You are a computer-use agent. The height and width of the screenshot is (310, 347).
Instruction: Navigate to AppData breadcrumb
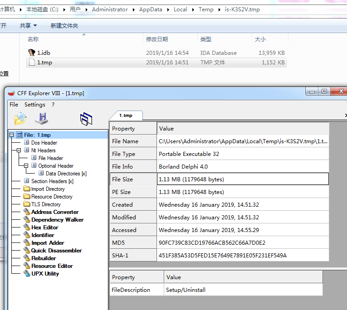click(151, 10)
